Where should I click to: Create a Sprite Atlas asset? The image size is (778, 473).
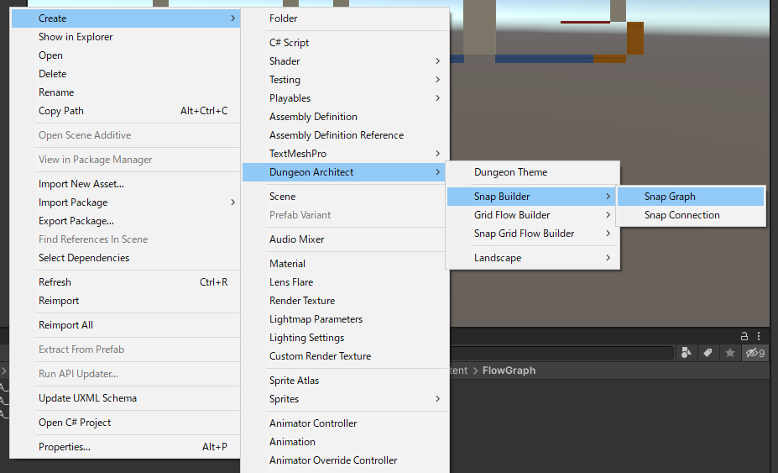pos(344,380)
